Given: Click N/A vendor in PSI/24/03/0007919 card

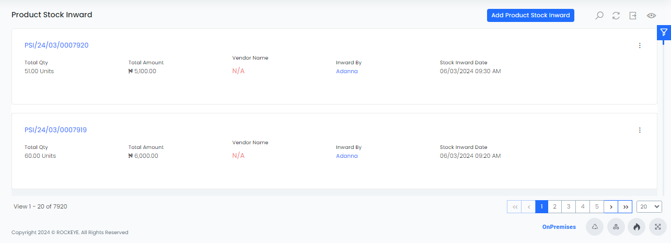Looking at the screenshot, I should pos(238,156).
